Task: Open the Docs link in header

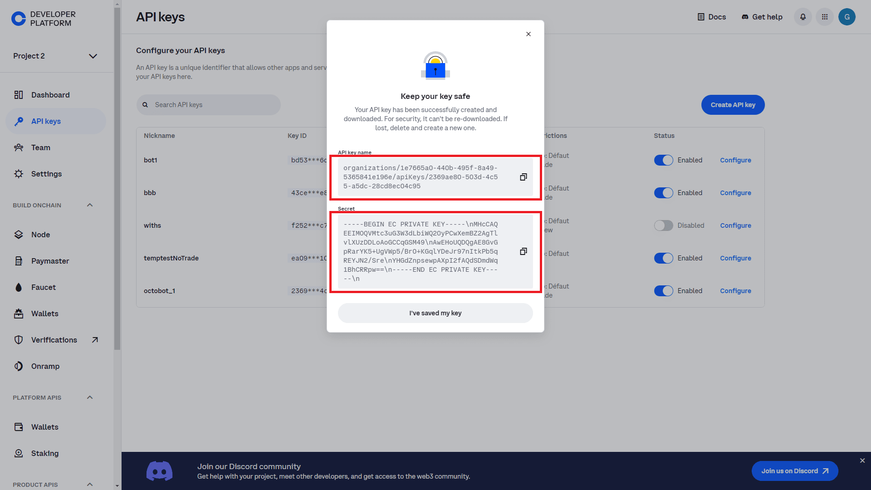Action: 711,17
